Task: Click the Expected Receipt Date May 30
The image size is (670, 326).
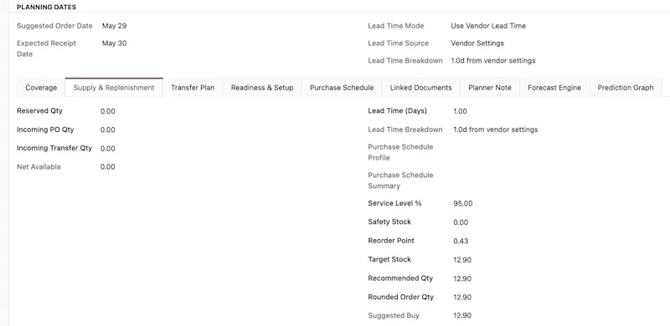Action: [x=114, y=43]
